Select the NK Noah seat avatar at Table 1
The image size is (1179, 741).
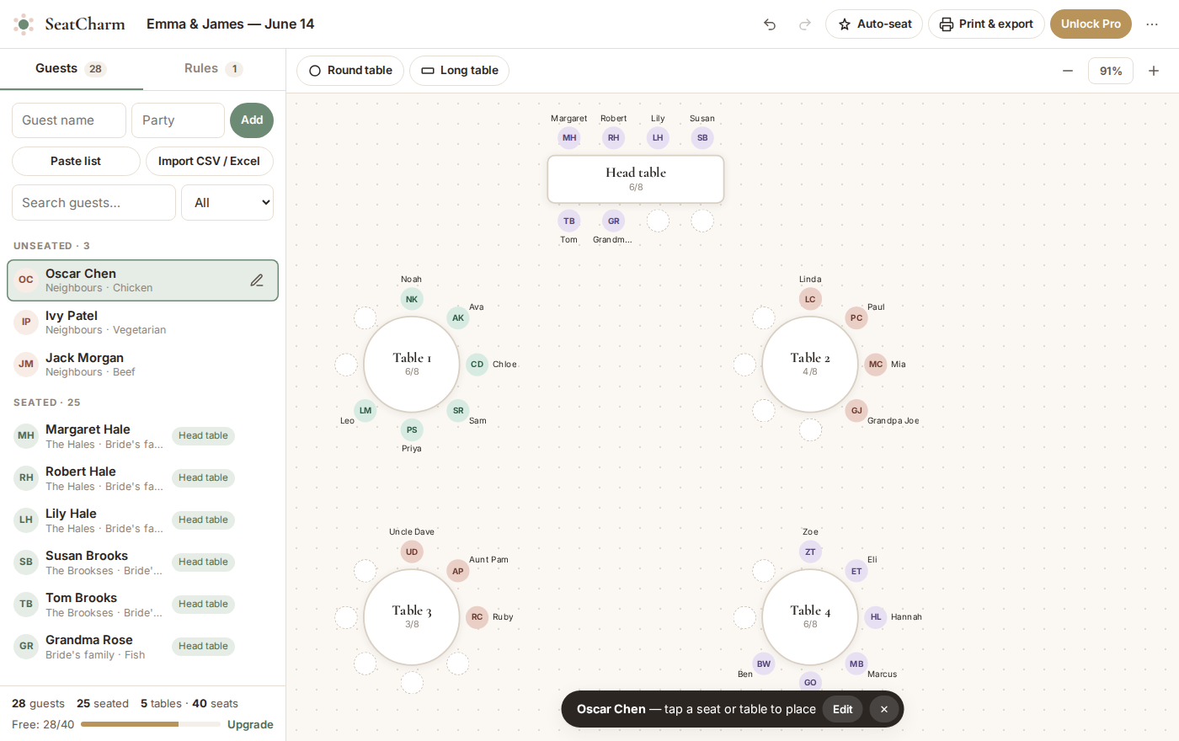[x=412, y=299]
